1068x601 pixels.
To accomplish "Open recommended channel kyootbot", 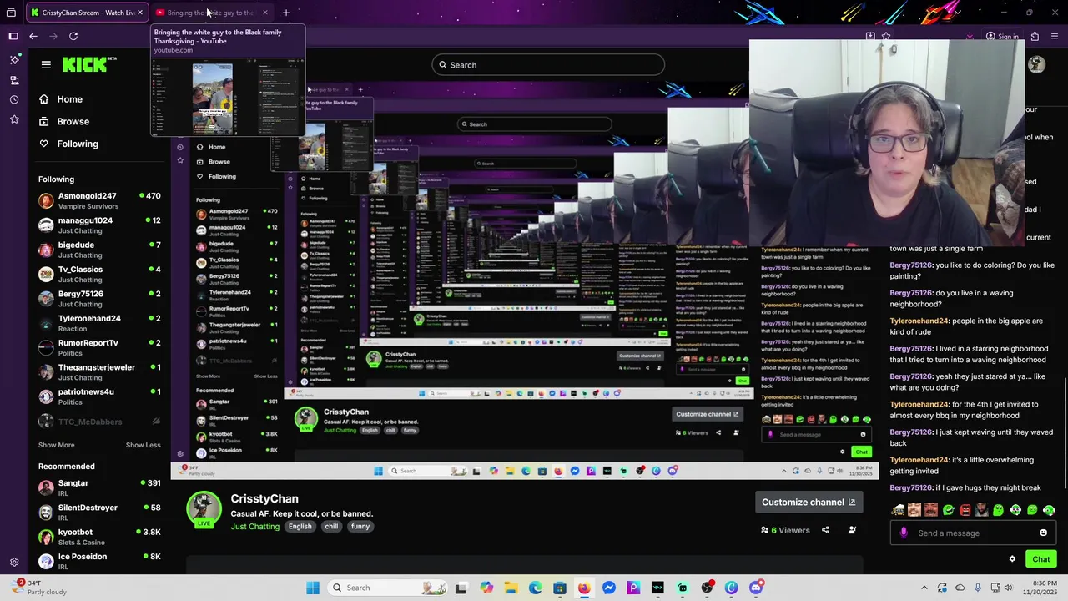I will tap(99, 537).
